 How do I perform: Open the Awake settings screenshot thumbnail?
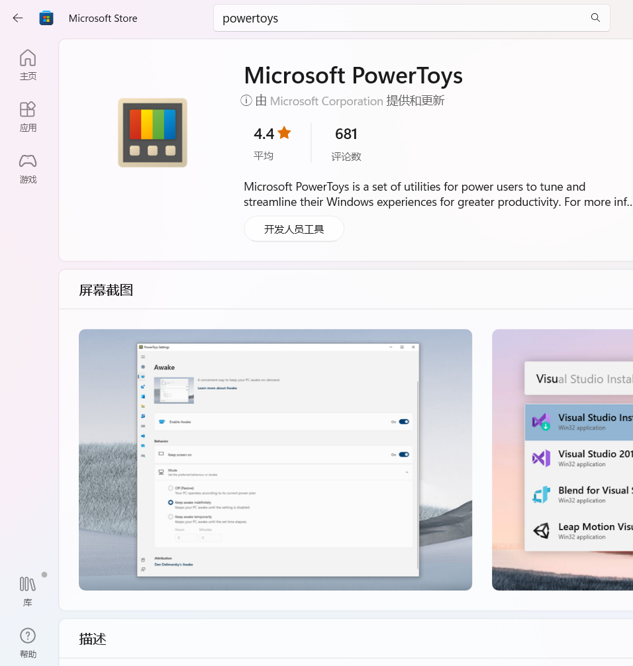pyautogui.click(x=275, y=459)
